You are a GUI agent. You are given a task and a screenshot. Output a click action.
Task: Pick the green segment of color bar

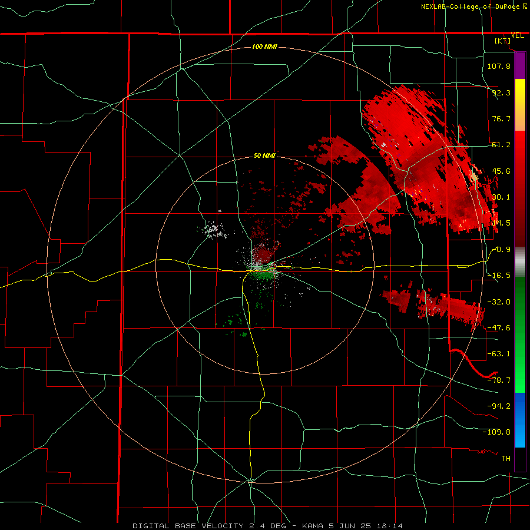pos(520,334)
